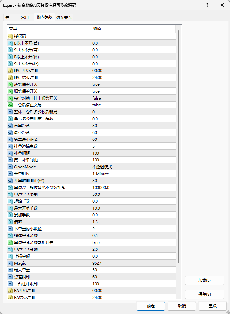Click the double icon beside 倍率
This screenshot has height=314, width=230.
pyautogui.click(x=10, y=222)
